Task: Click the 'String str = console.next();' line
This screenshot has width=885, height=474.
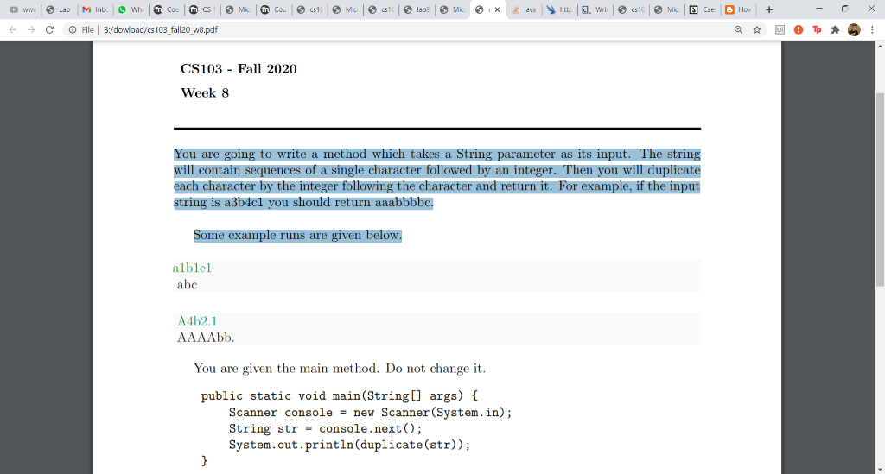Action: pos(325,429)
